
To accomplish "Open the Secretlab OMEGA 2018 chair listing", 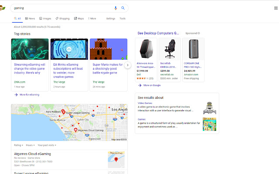I will click(x=168, y=65).
